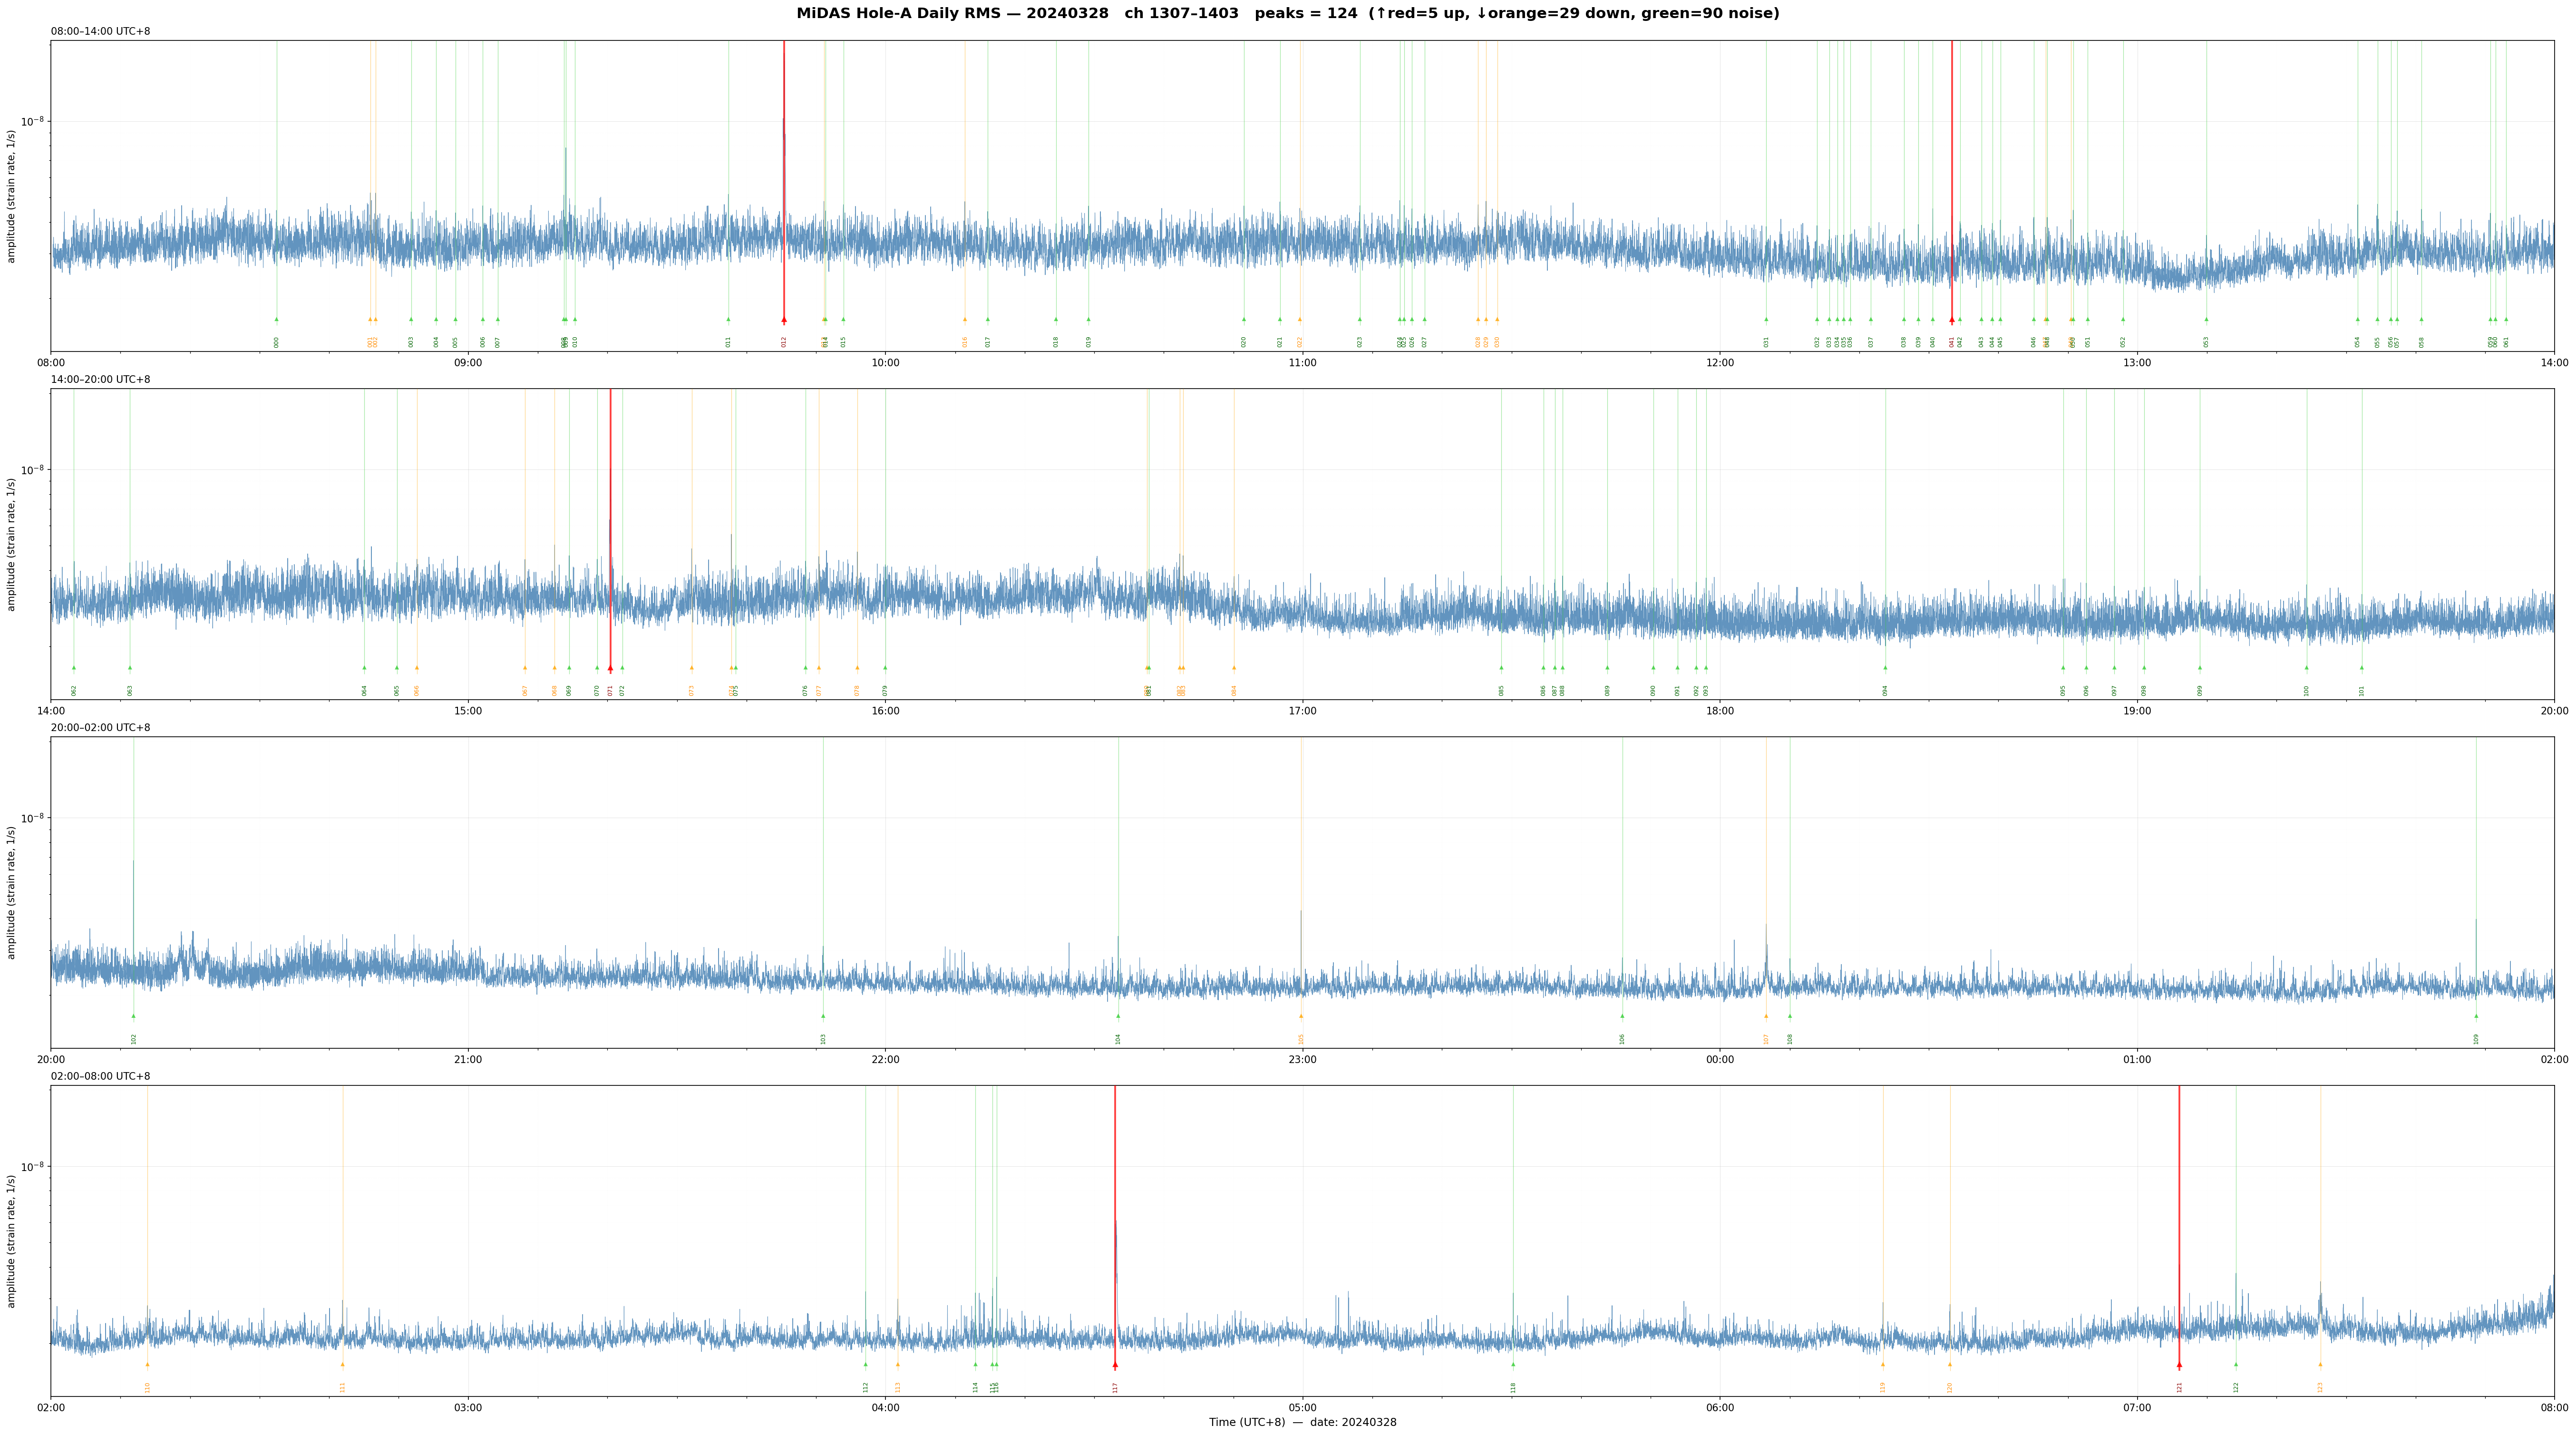This screenshot has width=2576, height=1435.
Task: Select the 10⁻⁸ y-tick of the 20:00–02:00 panel
Action: coord(33,817)
